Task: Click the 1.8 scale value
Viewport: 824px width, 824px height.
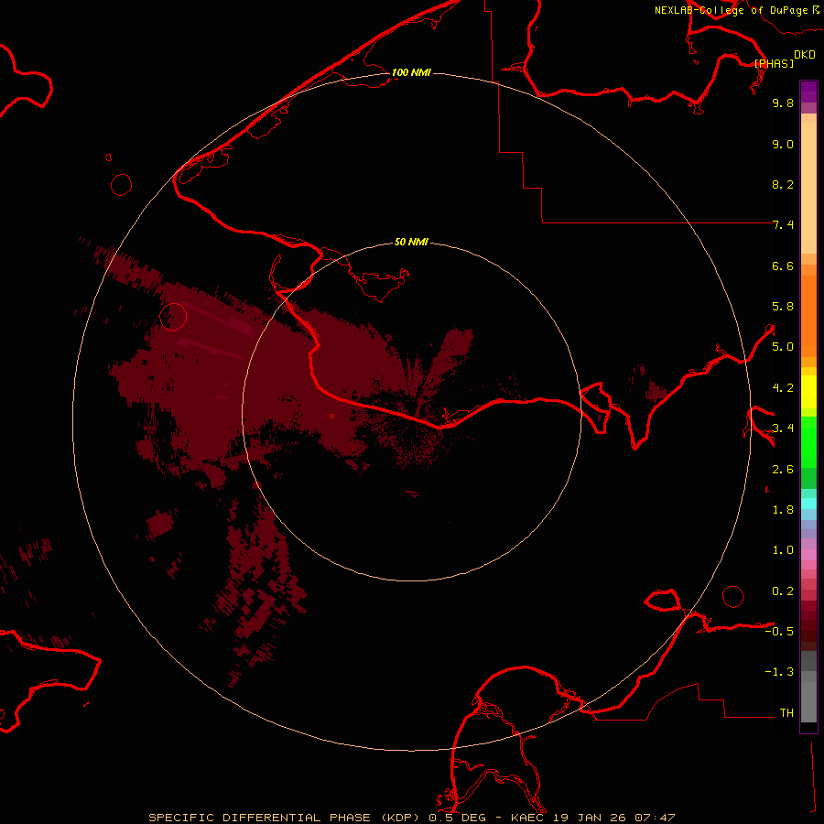Action: [783, 510]
